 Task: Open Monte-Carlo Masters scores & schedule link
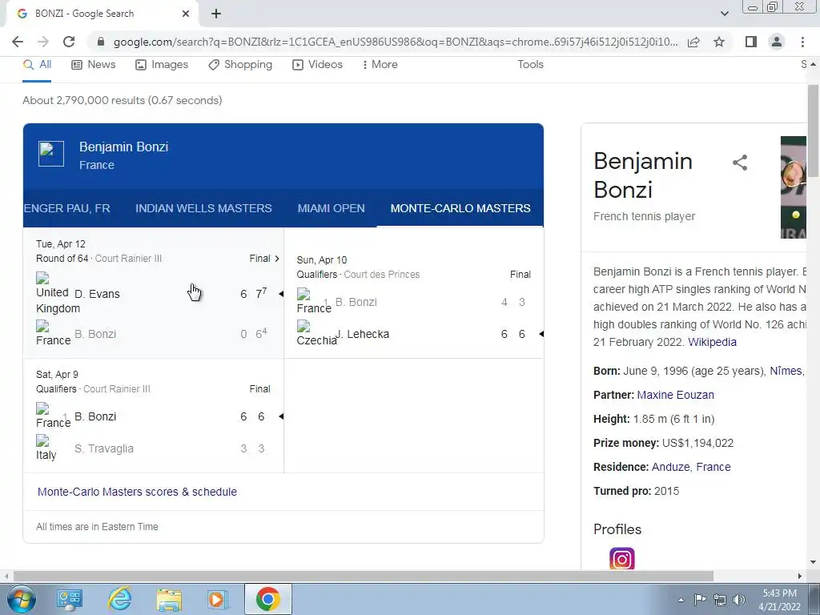[x=137, y=492]
